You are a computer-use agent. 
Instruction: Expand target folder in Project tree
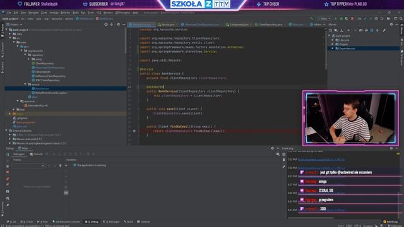click(10, 113)
